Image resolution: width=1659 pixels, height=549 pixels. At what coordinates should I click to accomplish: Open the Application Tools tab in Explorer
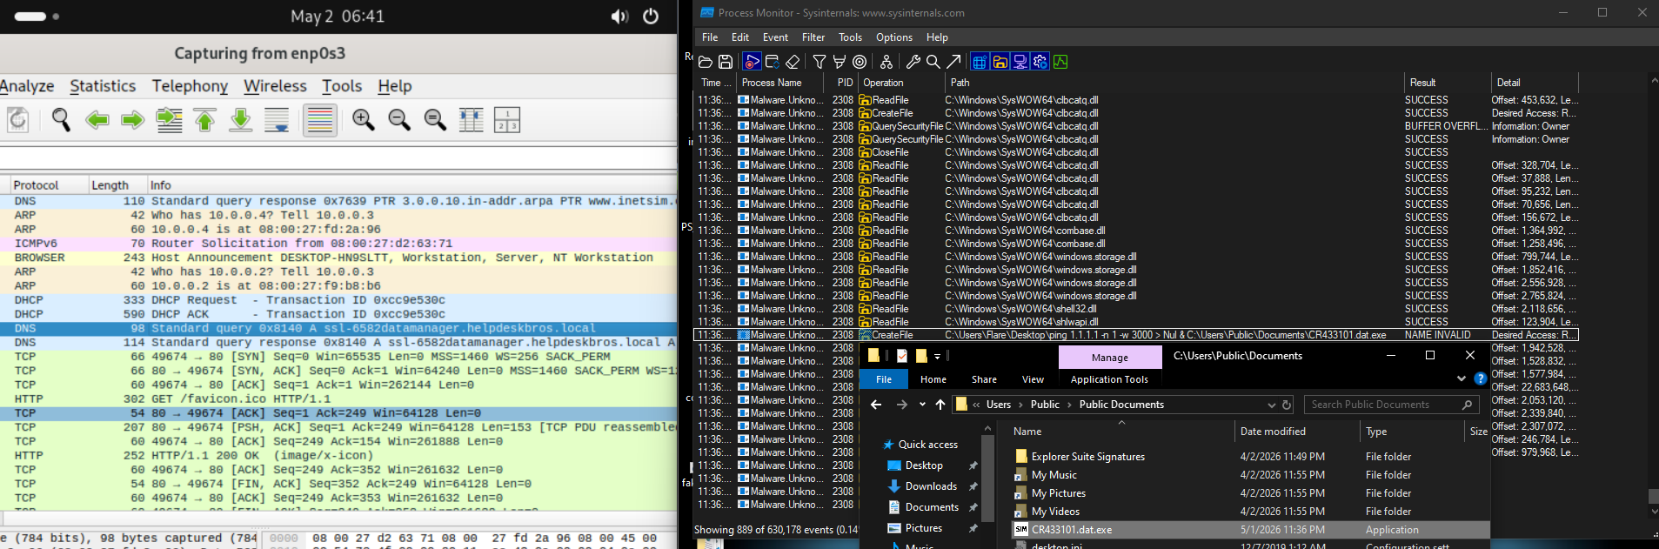[1109, 379]
